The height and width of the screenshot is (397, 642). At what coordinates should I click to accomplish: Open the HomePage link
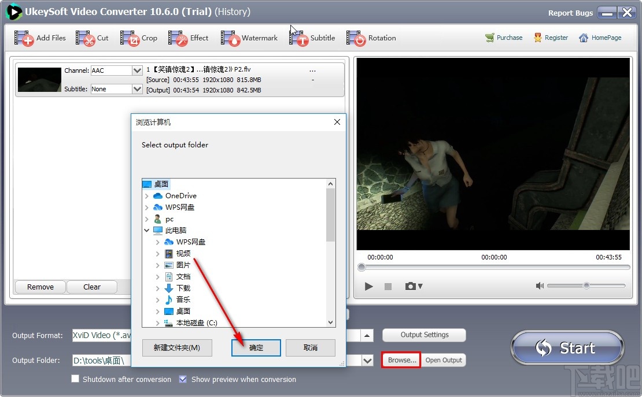tap(600, 38)
